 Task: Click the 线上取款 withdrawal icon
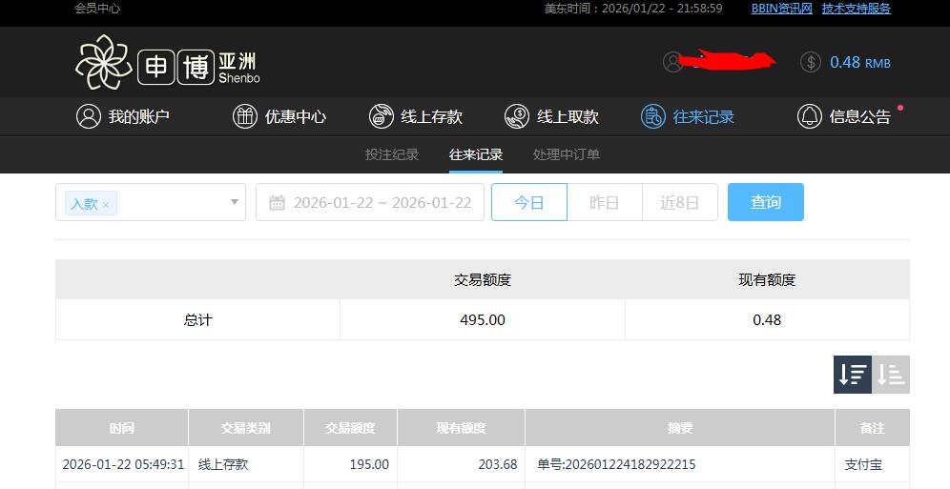point(517,116)
